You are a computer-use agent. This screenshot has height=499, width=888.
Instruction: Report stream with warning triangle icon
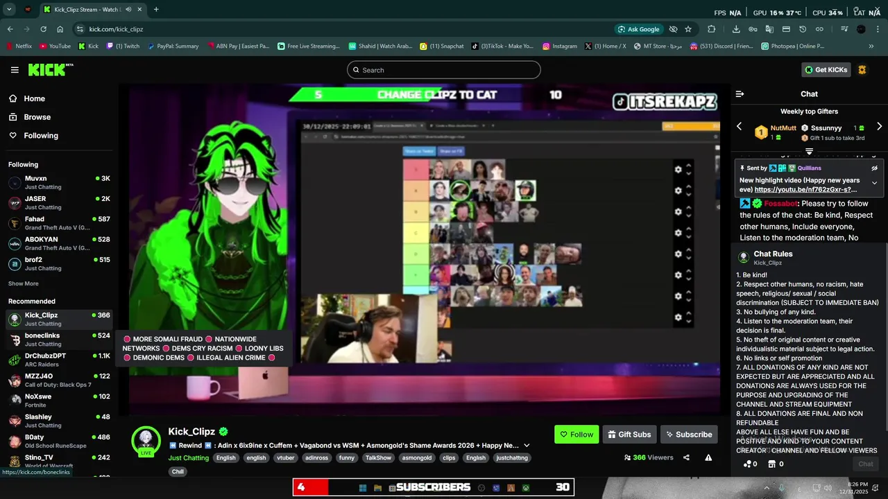point(708,457)
